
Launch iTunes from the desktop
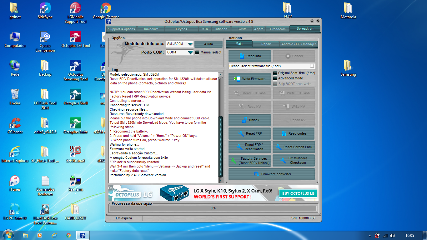click(15, 183)
